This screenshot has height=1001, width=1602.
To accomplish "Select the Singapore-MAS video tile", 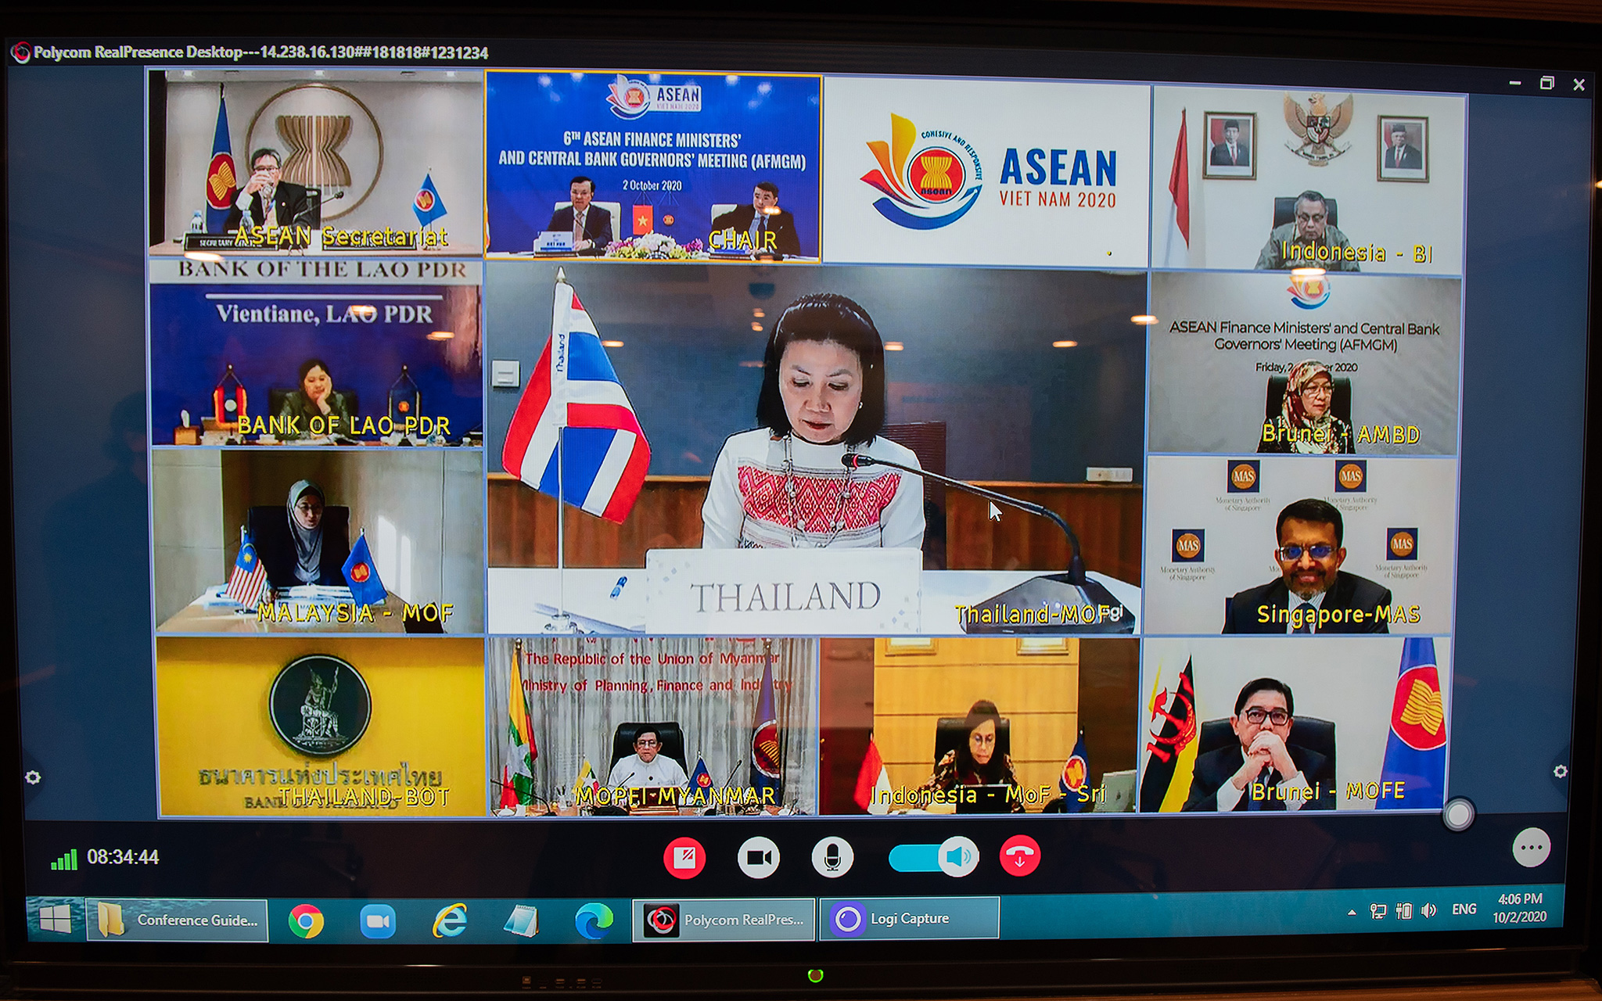I will (x=1300, y=545).
